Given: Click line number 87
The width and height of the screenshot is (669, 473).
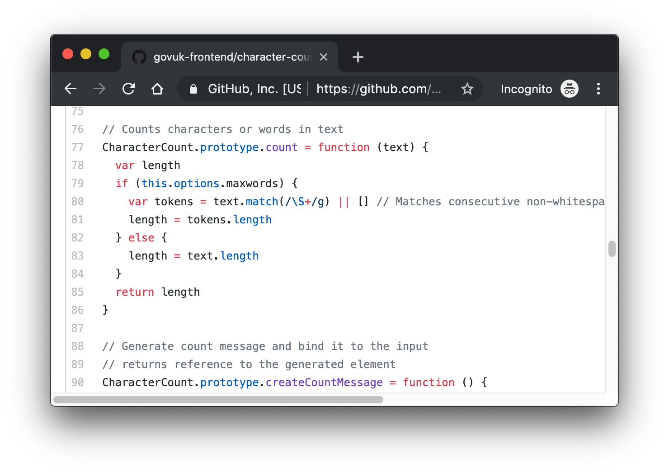Looking at the screenshot, I should click(78, 328).
